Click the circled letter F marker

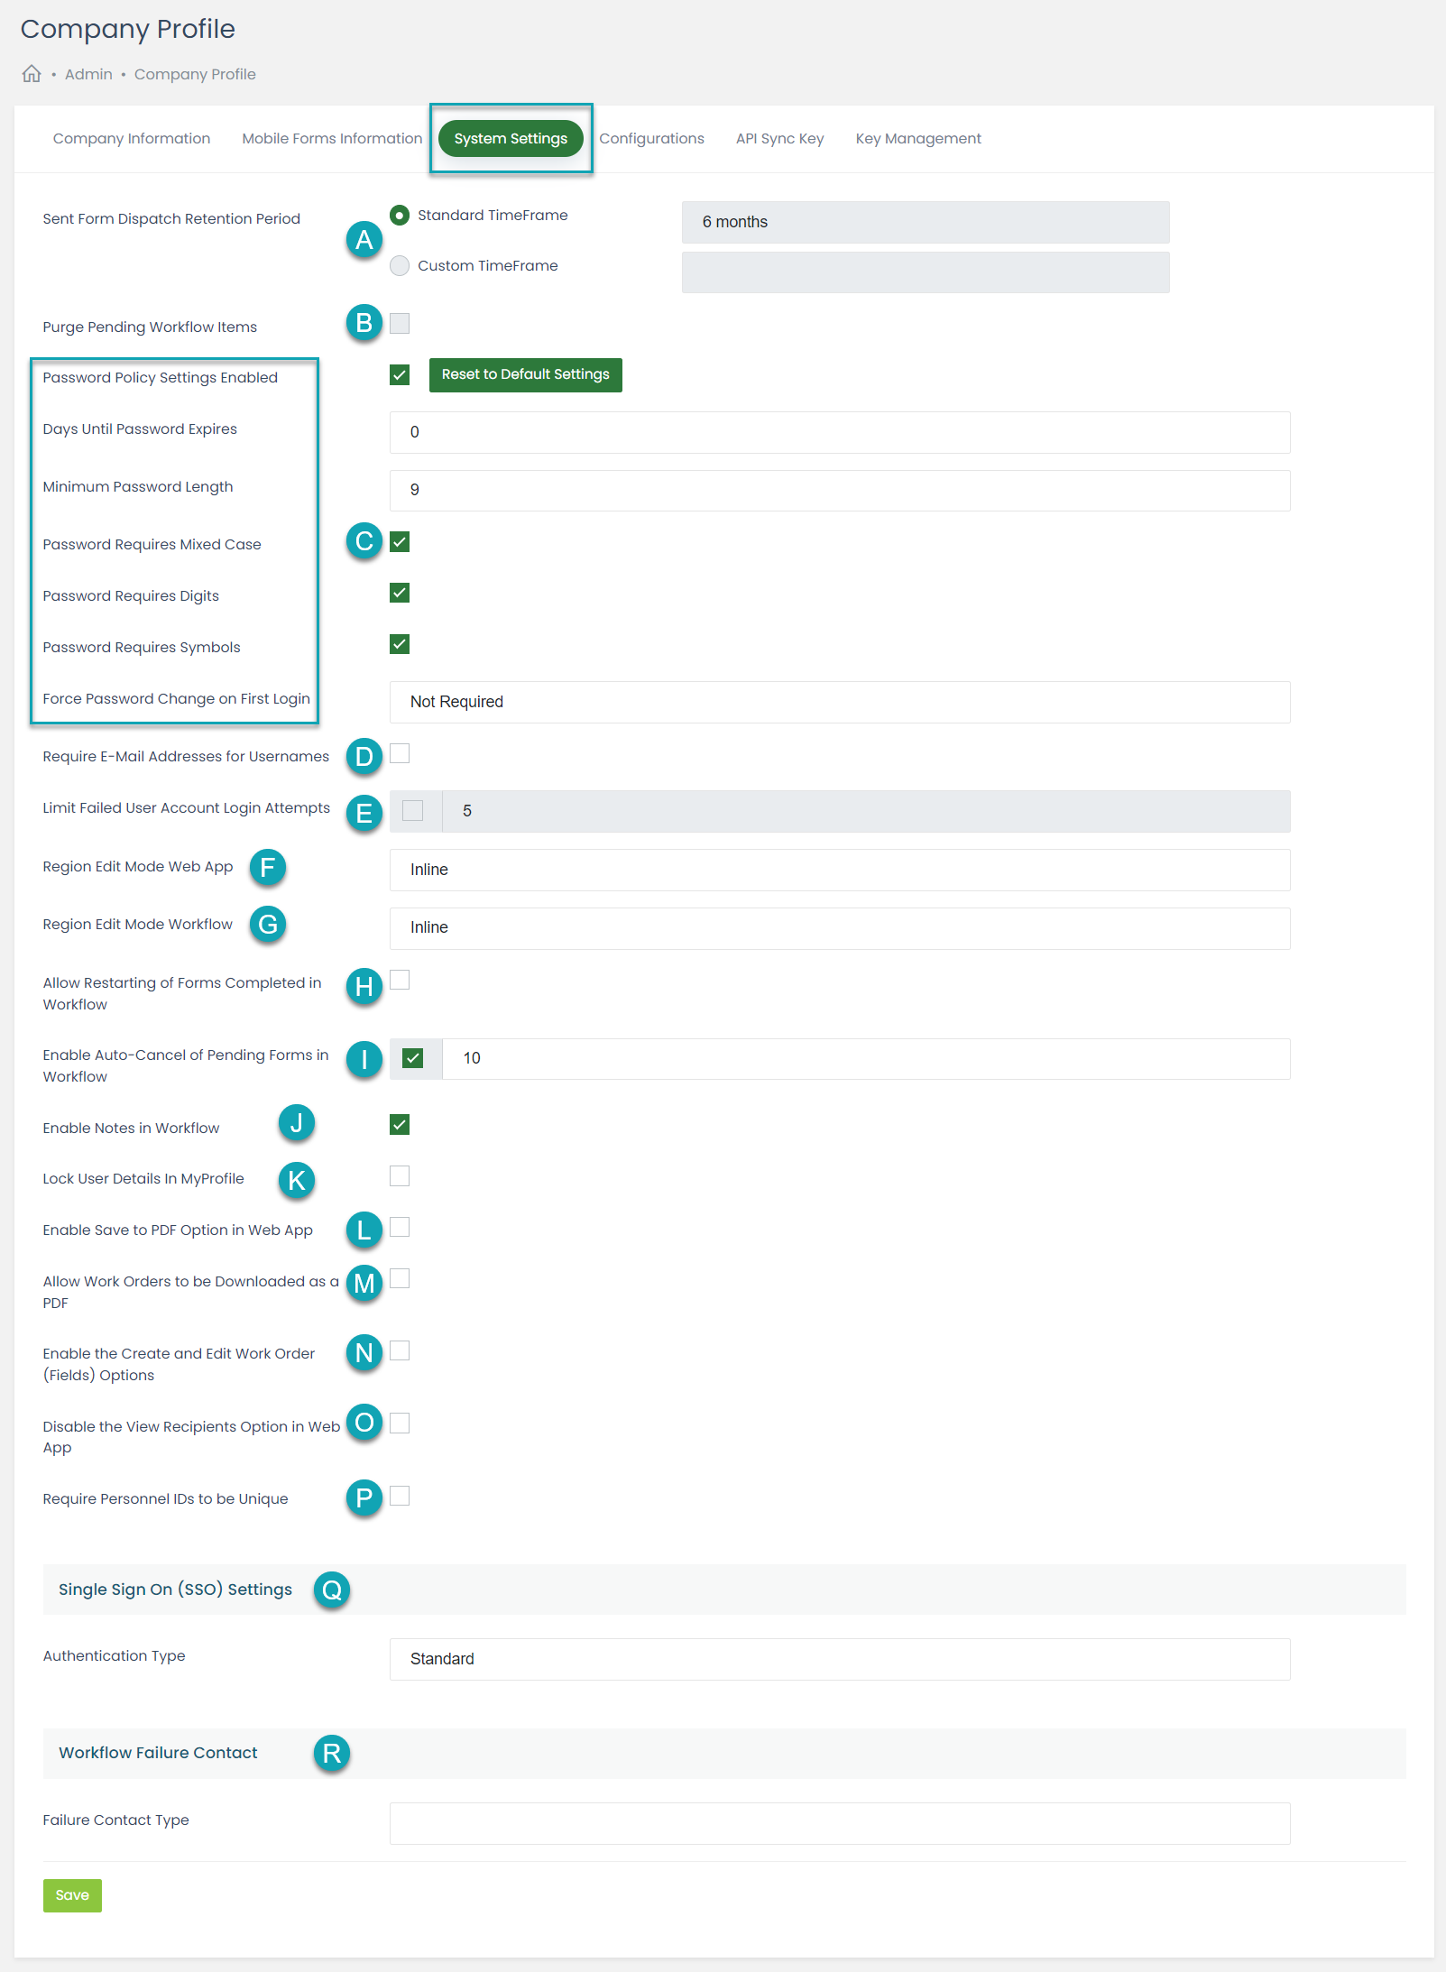pos(268,868)
